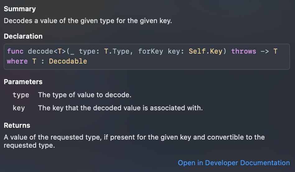Select the Parameters section heading
Viewport: 295px width, 172px height.
[23, 82]
